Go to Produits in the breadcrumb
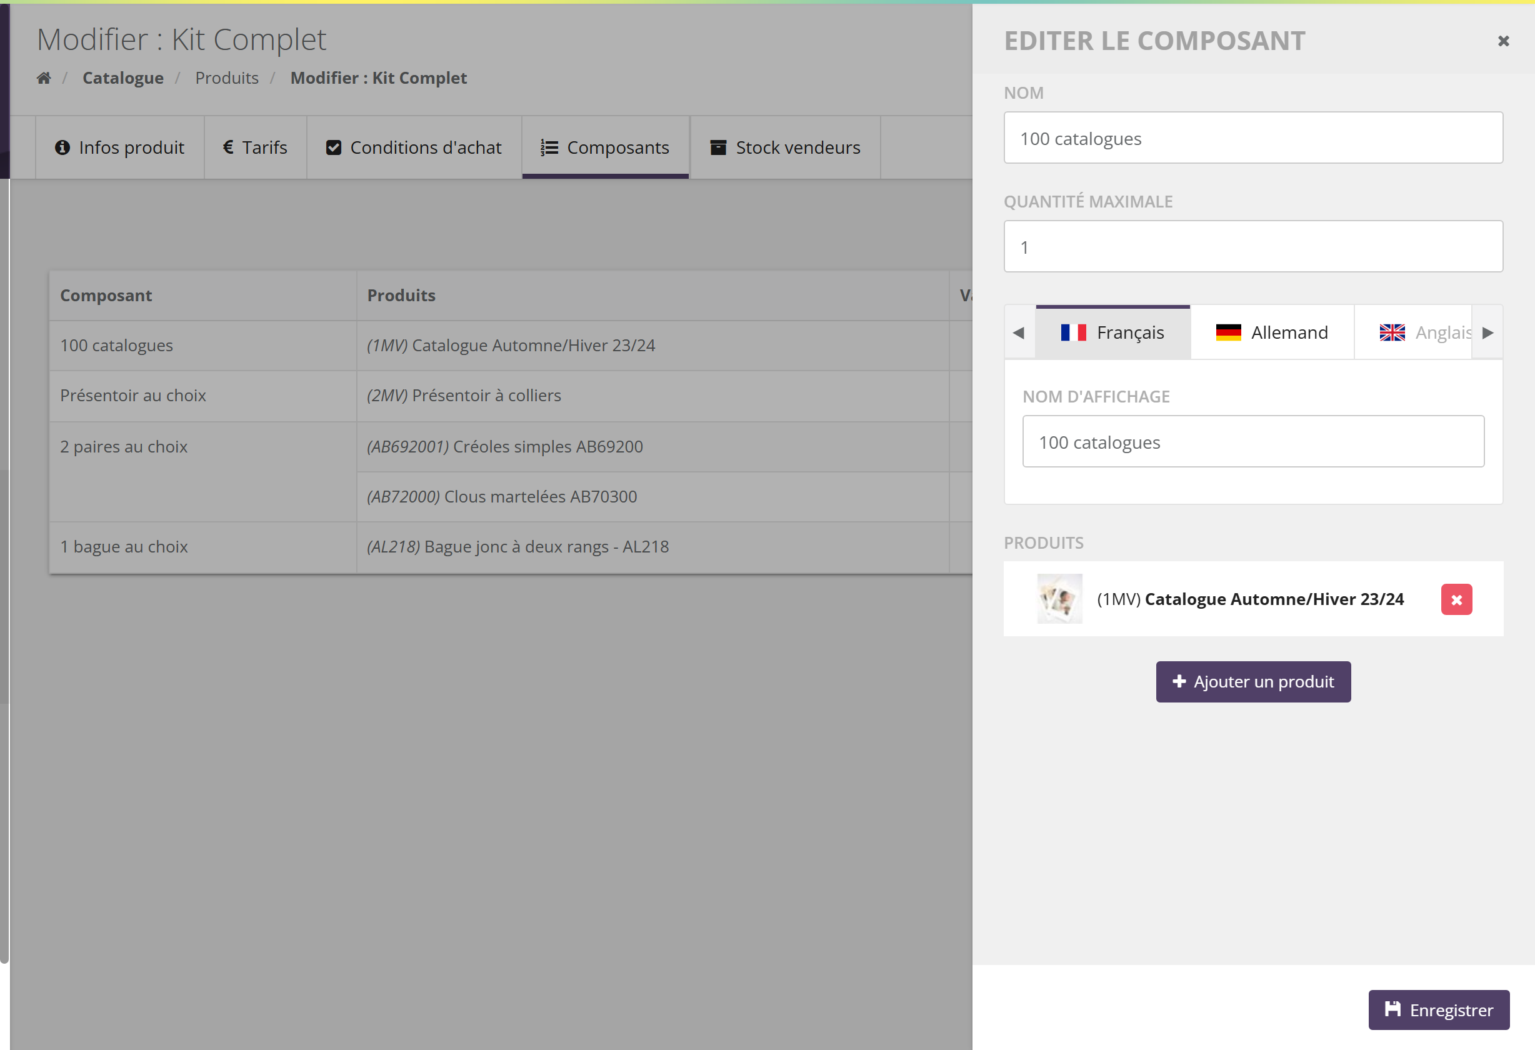 pyautogui.click(x=226, y=78)
